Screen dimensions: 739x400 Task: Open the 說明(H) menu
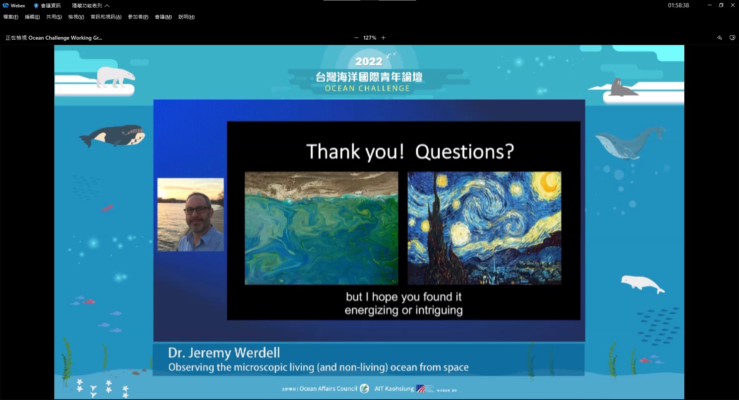click(186, 17)
